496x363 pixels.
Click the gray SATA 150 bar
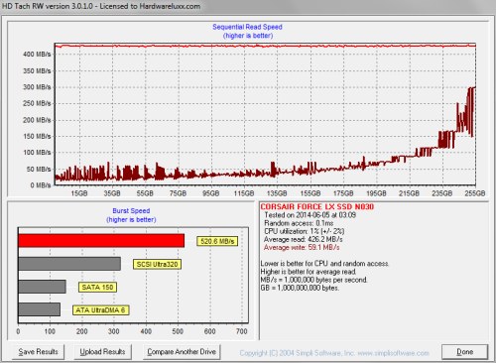pyautogui.click(x=42, y=287)
